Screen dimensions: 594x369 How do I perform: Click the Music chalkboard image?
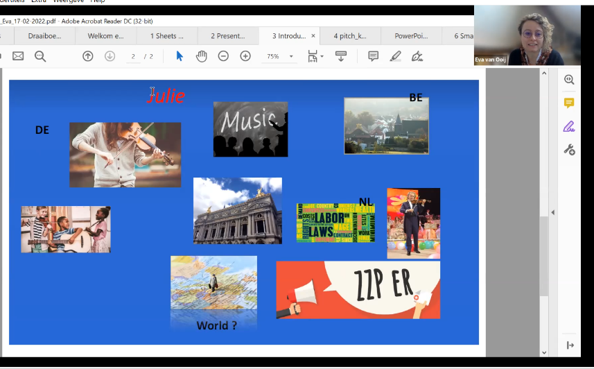point(250,129)
